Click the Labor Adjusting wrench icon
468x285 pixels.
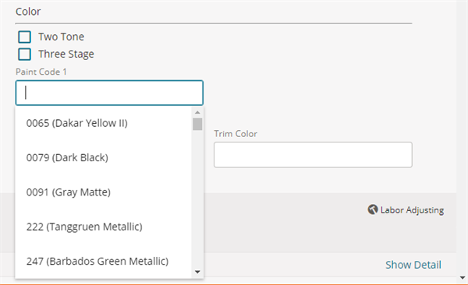coord(373,209)
